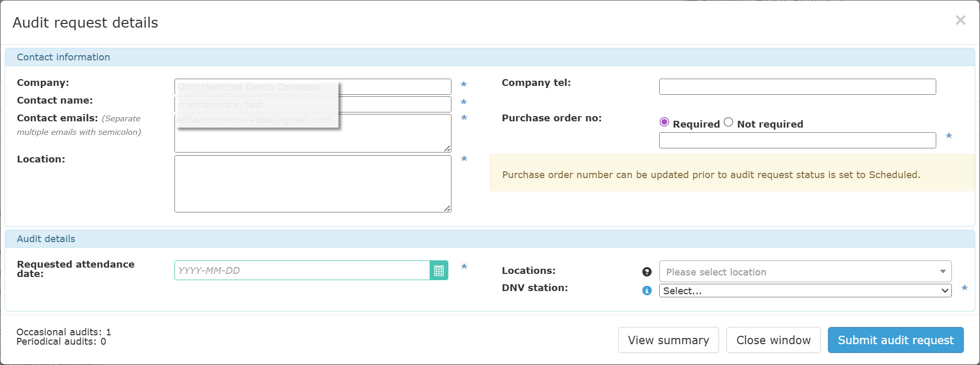Click the Location text area

click(x=312, y=183)
